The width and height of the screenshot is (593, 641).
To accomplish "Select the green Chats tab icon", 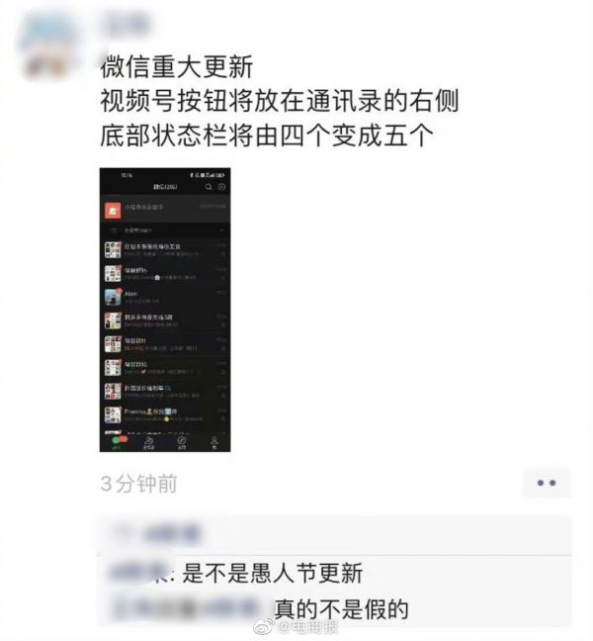I will pyautogui.click(x=118, y=442).
